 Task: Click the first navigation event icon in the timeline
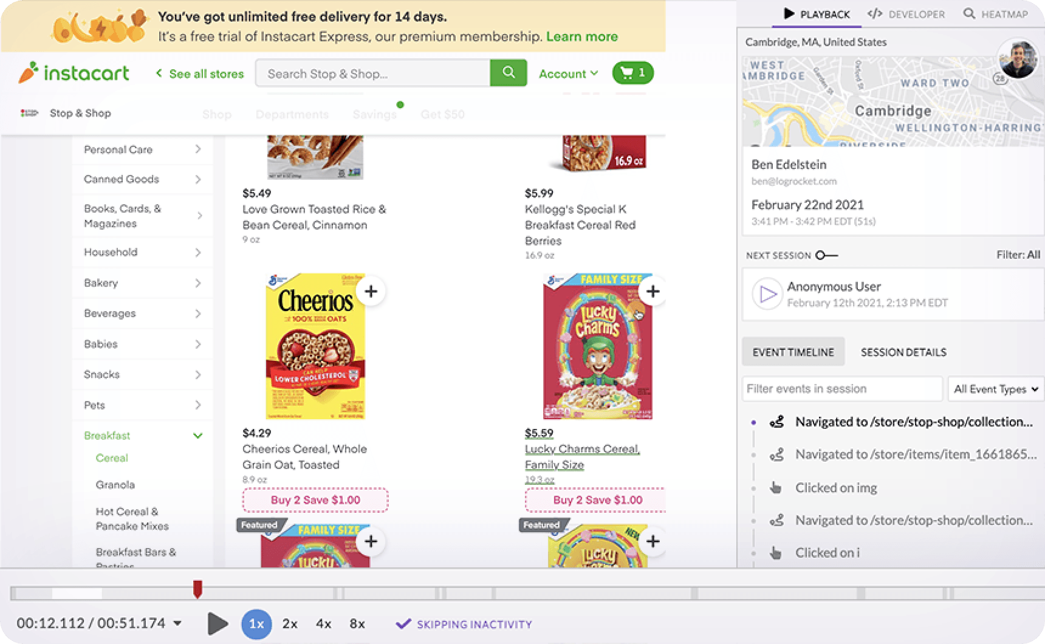point(776,422)
